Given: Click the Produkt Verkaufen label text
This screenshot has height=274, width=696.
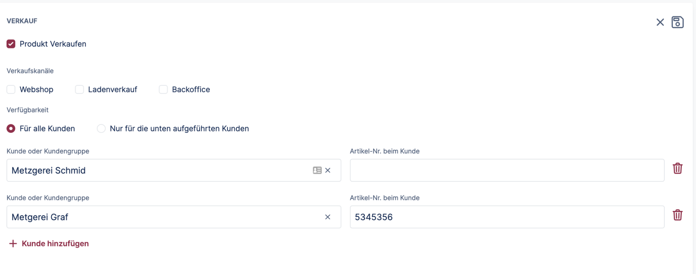Looking at the screenshot, I should [x=53, y=44].
